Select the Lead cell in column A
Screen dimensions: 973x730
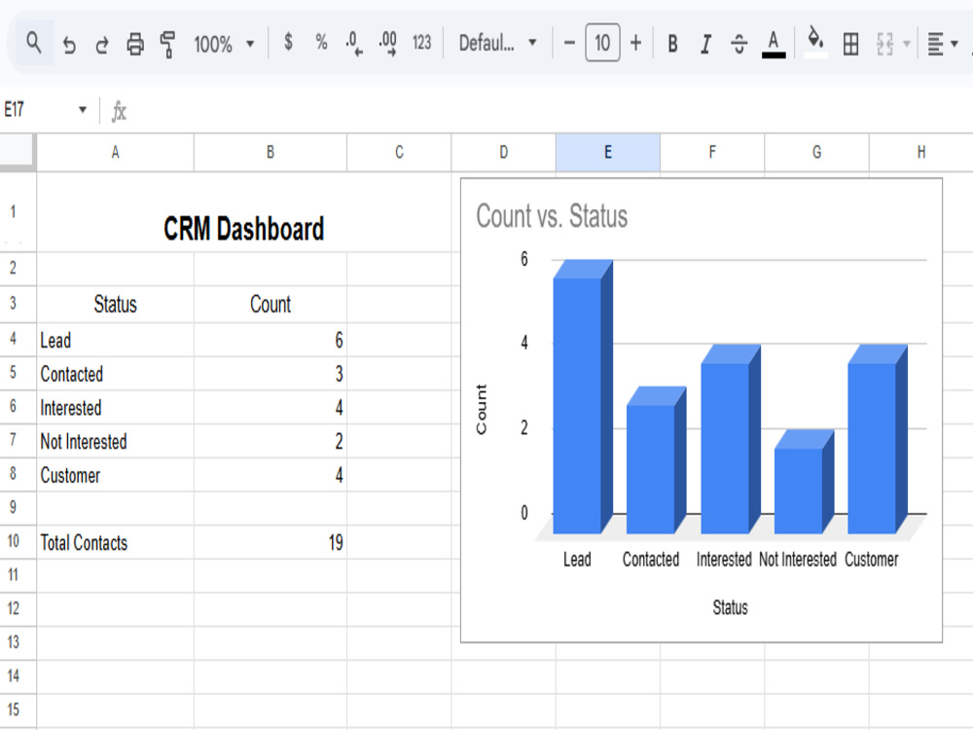click(x=116, y=340)
